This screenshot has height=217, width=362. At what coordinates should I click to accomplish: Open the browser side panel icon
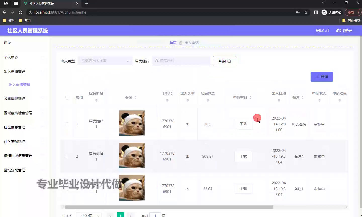316,12
